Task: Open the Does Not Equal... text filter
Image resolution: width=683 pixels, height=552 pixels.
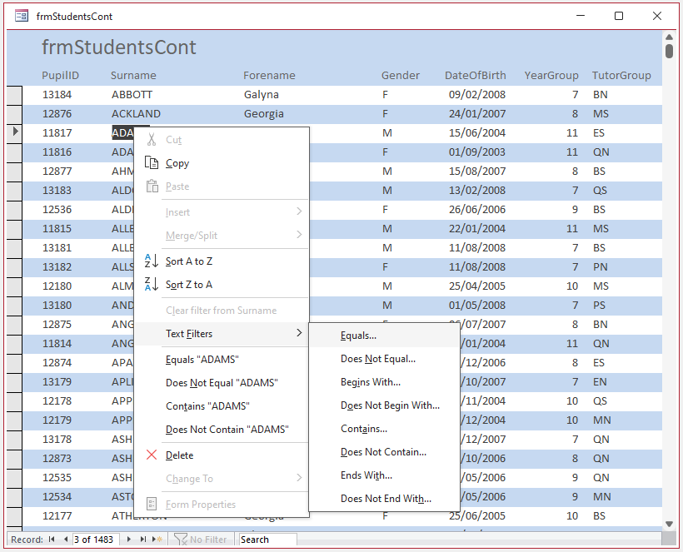Action: click(384, 359)
